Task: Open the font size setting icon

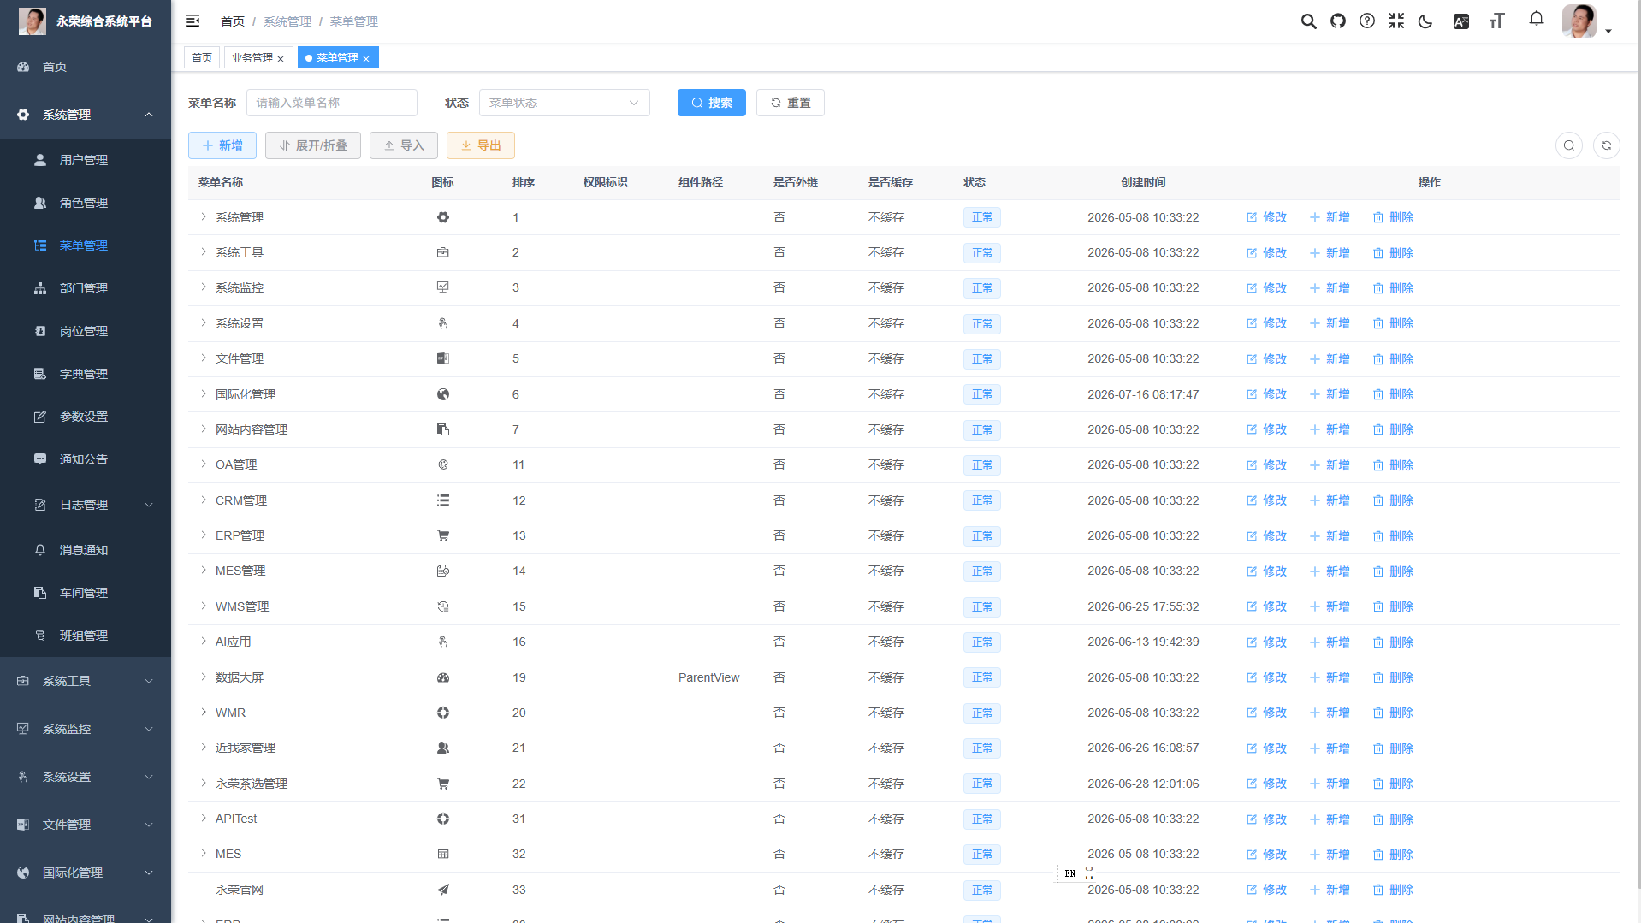Action: (x=1496, y=21)
